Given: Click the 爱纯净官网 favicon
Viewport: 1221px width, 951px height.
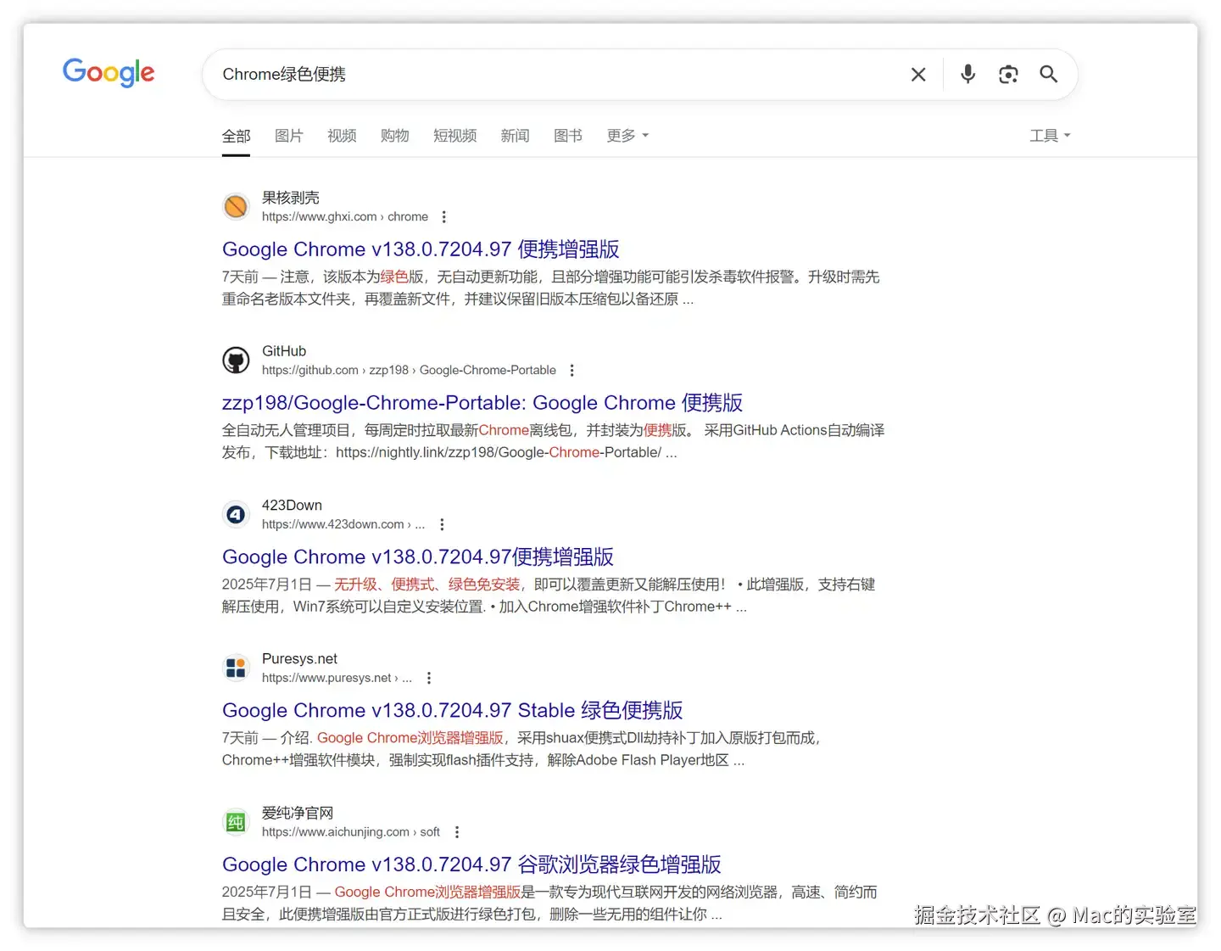Looking at the screenshot, I should coord(236,822).
